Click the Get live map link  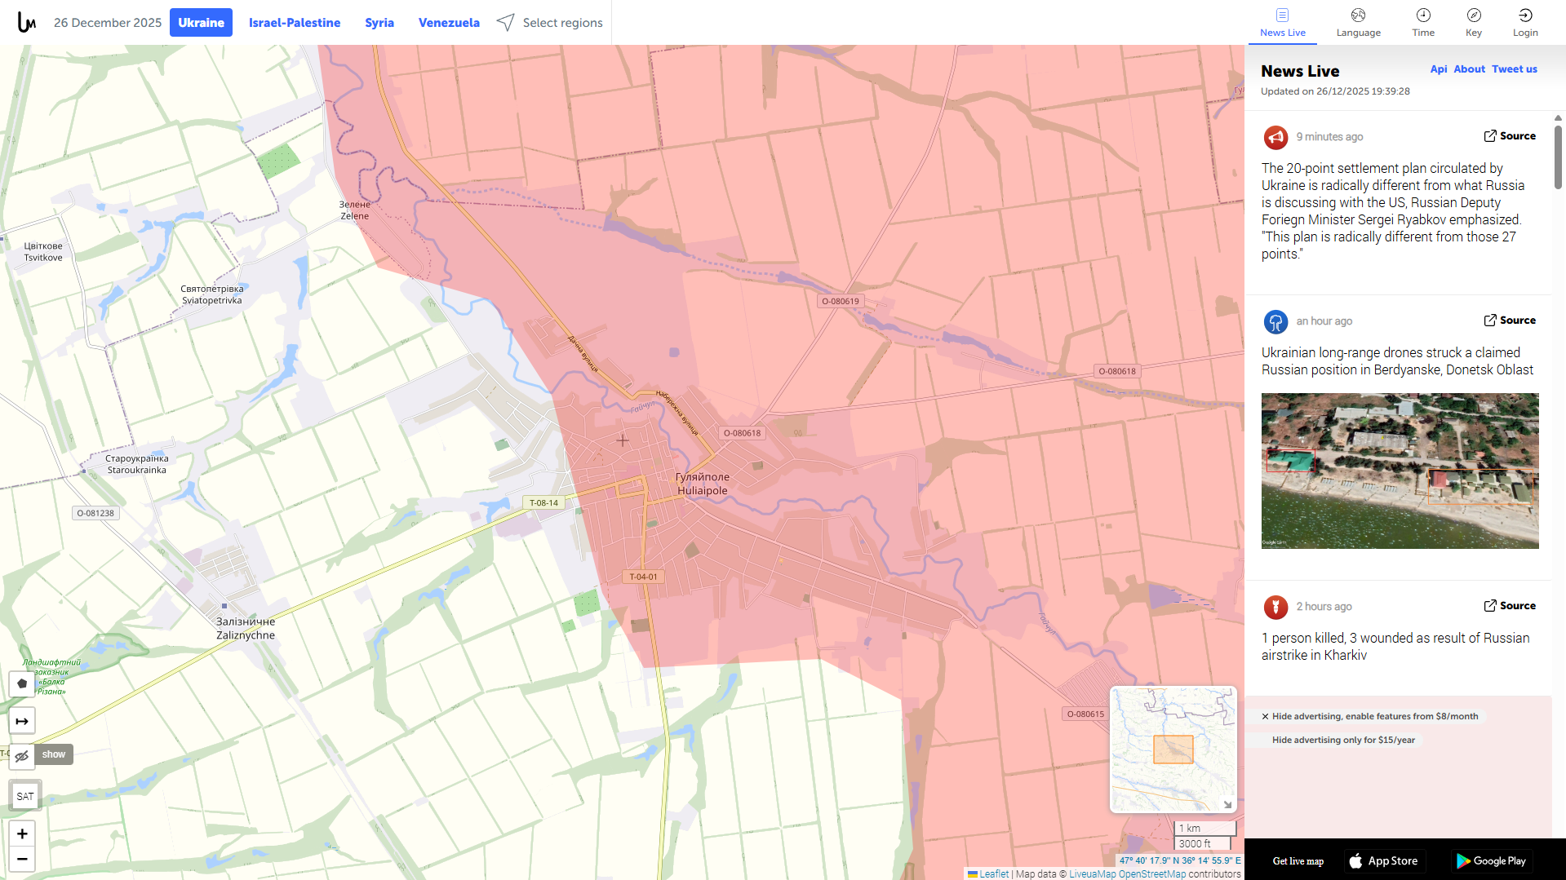(1298, 861)
